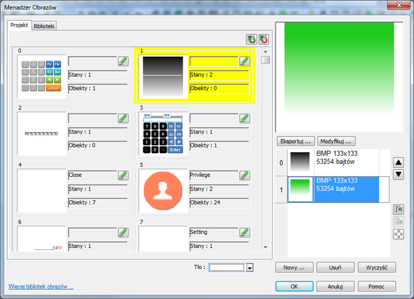This screenshot has width=414, height=299.
Task: Click the pencil edit icon for image 3
Action: [244, 118]
